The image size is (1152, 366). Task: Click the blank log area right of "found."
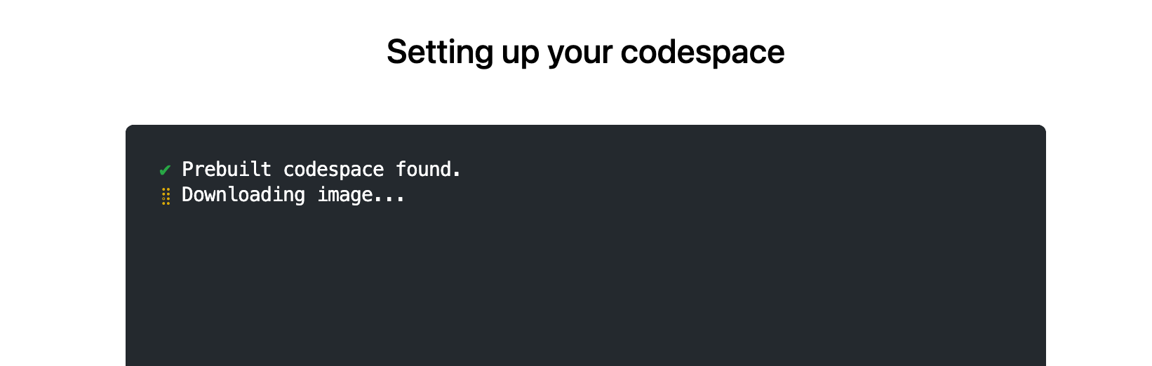click(x=702, y=170)
